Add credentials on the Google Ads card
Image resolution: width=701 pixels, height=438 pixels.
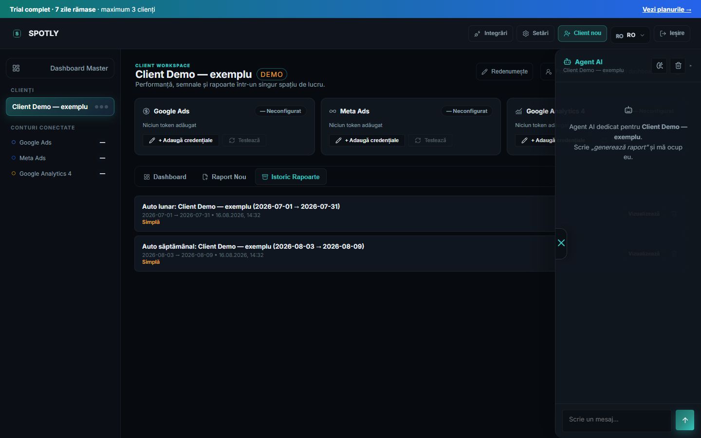click(x=181, y=140)
